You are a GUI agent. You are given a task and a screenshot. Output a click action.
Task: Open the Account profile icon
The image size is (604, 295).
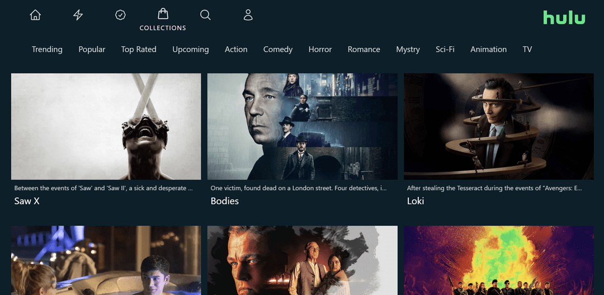click(248, 15)
